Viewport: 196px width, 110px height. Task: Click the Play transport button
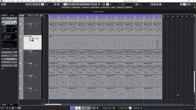pyautogui.click(x=83, y=108)
